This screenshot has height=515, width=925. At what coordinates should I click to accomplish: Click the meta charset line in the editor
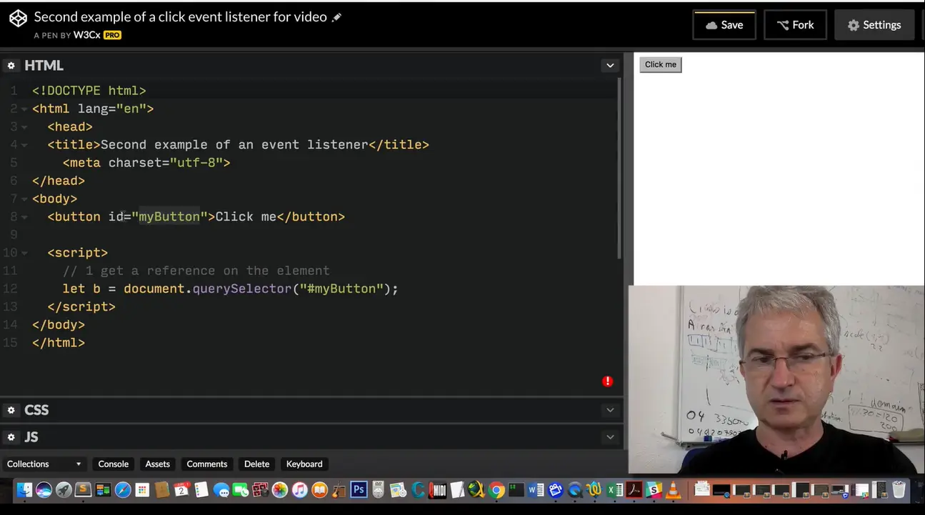(x=146, y=163)
